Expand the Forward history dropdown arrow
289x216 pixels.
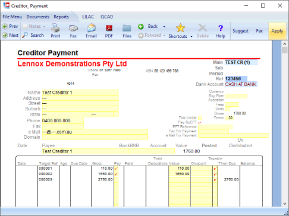pos(164,36)
